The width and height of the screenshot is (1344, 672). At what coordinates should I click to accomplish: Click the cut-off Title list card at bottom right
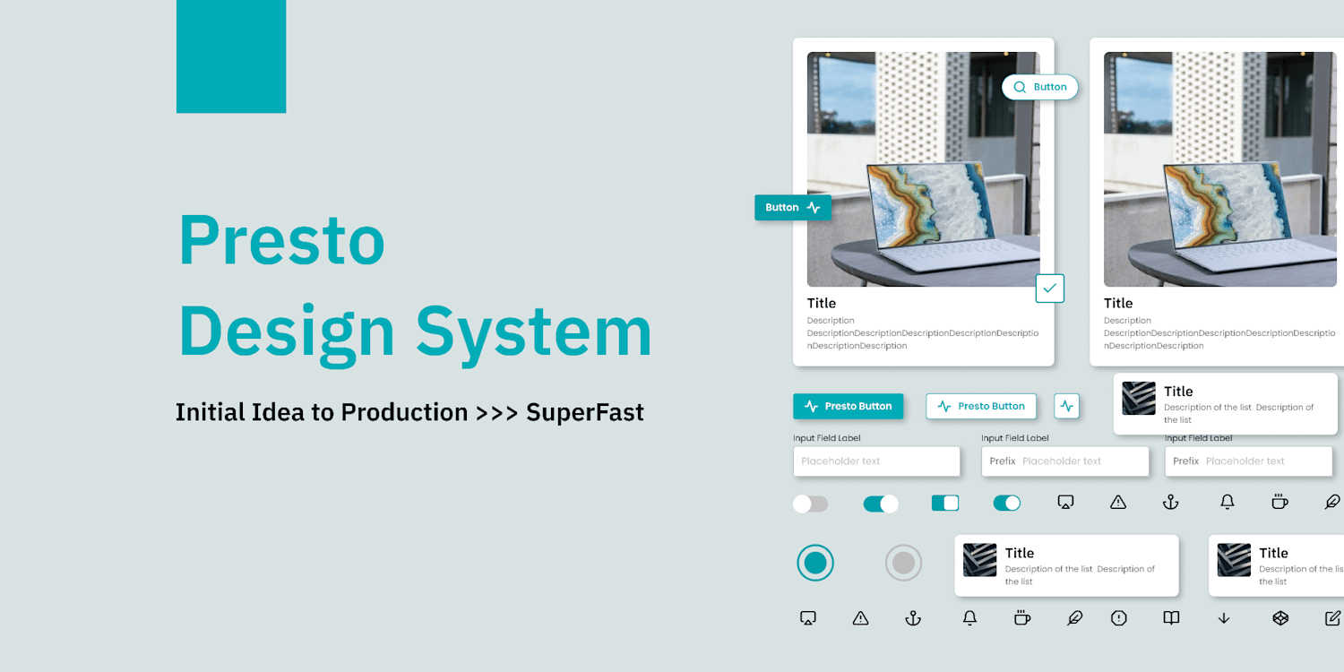(x=1276, y=565)
